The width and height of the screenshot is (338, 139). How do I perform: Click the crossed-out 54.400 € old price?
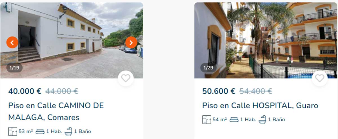click(x=256, y=91)
